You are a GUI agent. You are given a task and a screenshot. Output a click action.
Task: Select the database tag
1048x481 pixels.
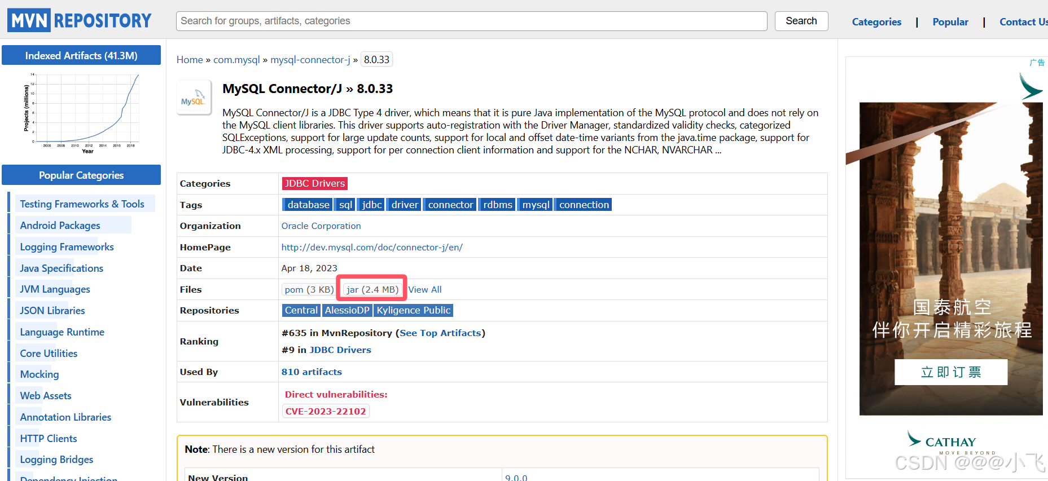(308, 205)
